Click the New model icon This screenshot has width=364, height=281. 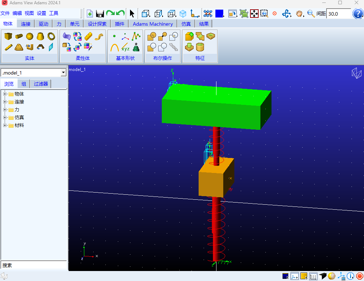[90, 14]
